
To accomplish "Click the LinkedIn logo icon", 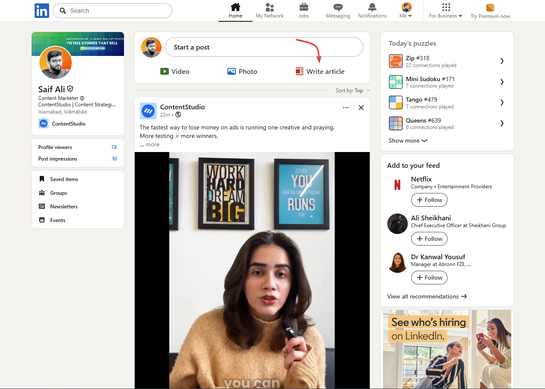I will click(x=42, y=11).
